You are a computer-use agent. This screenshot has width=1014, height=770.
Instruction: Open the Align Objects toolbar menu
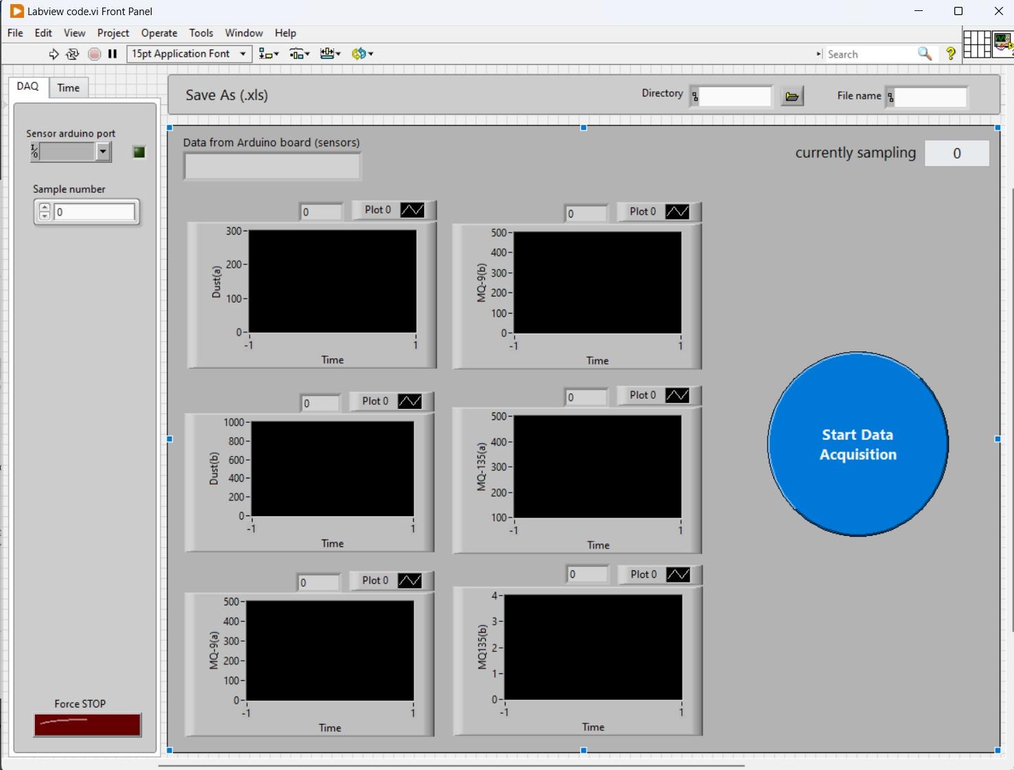coord(268,54)
